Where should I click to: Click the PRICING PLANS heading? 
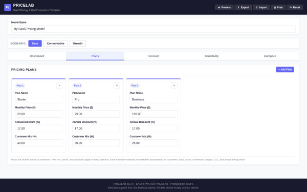(x=24, y=70)
